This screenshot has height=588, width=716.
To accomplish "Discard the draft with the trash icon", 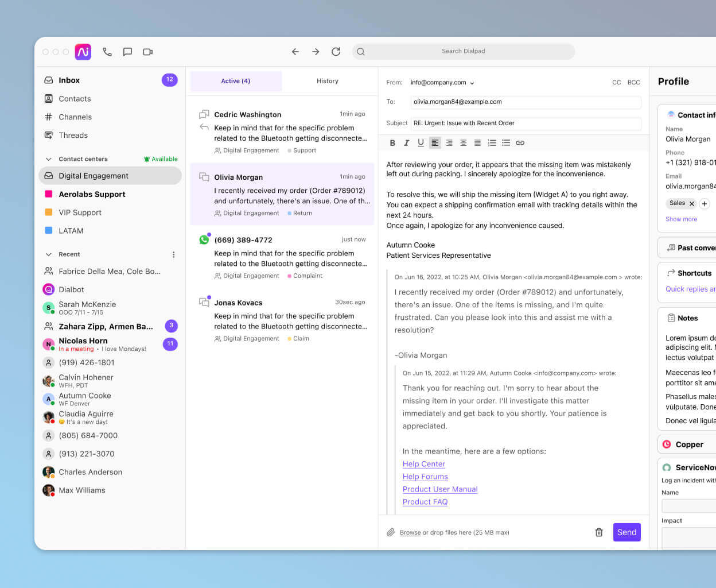I will click(x=598, y=532).
